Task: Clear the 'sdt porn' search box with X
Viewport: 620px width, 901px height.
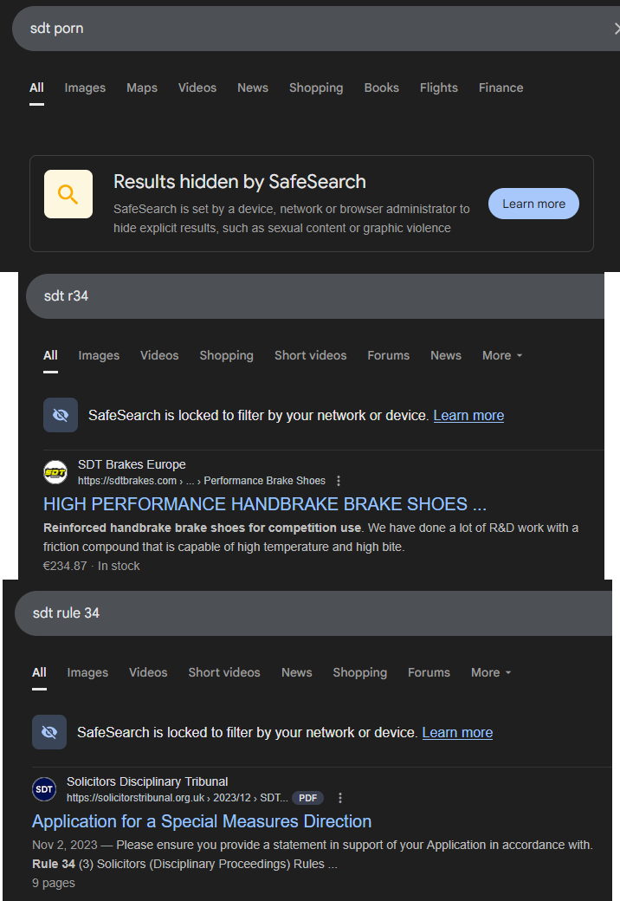Action: pos(617,28)
